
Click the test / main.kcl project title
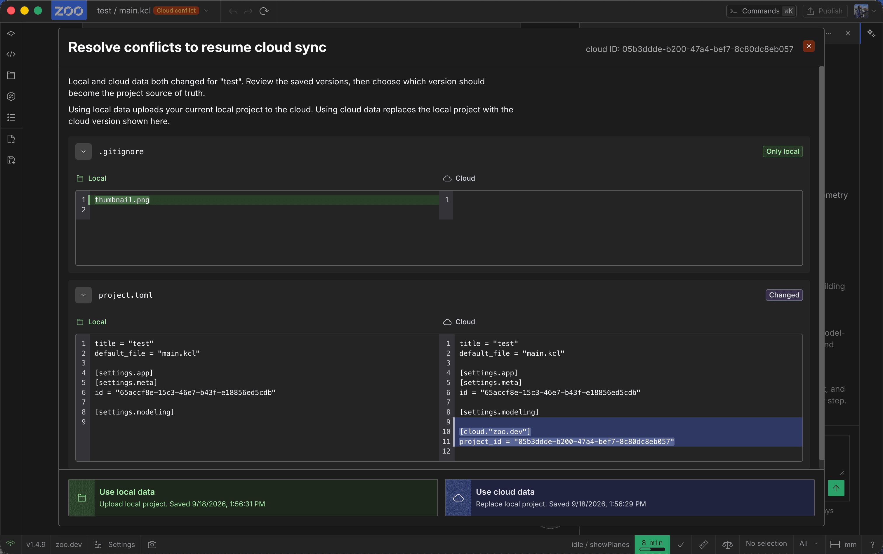(x=124, y=11)
